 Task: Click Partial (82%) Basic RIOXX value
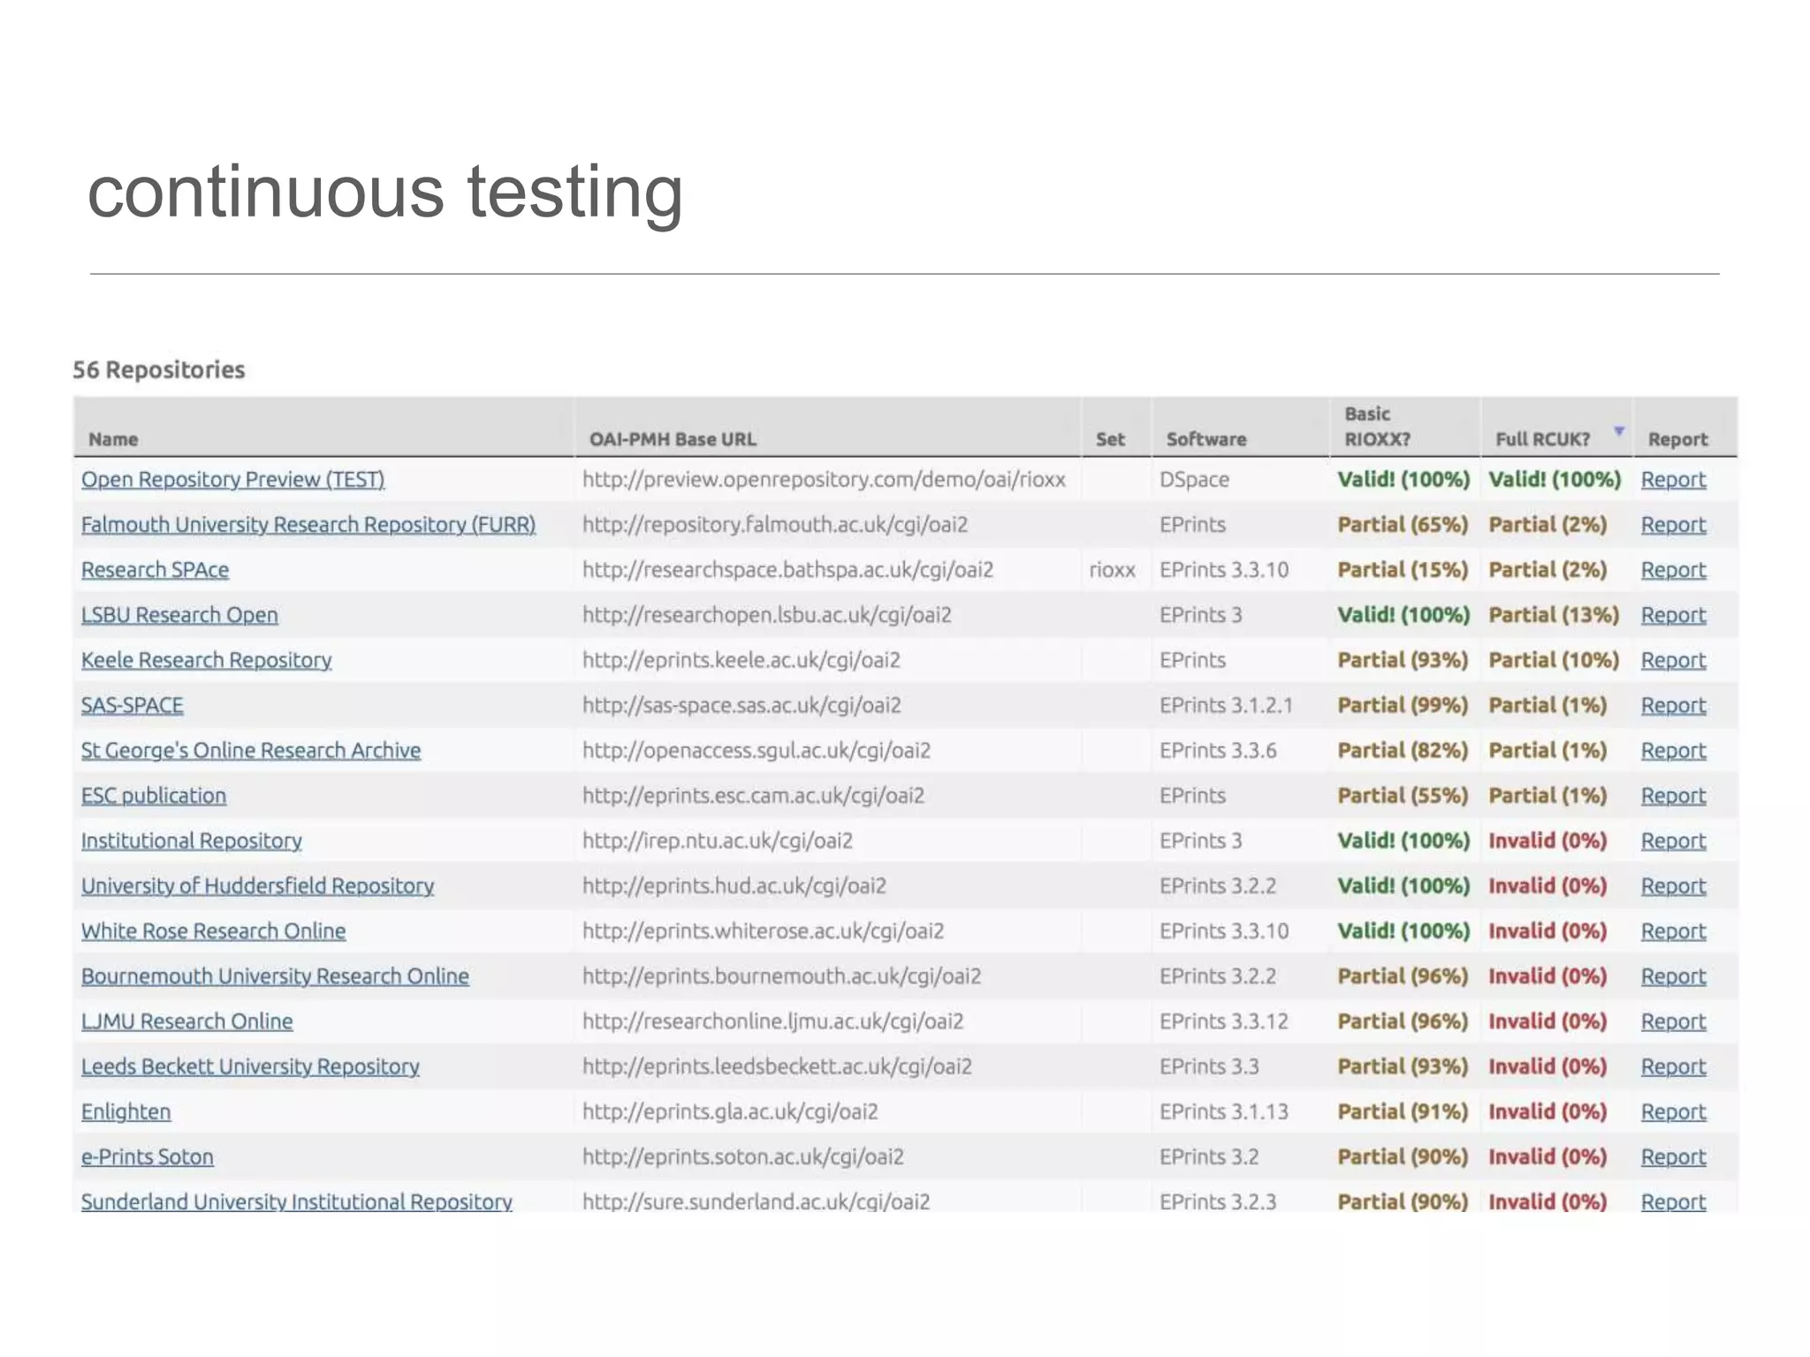(1403, 750)
